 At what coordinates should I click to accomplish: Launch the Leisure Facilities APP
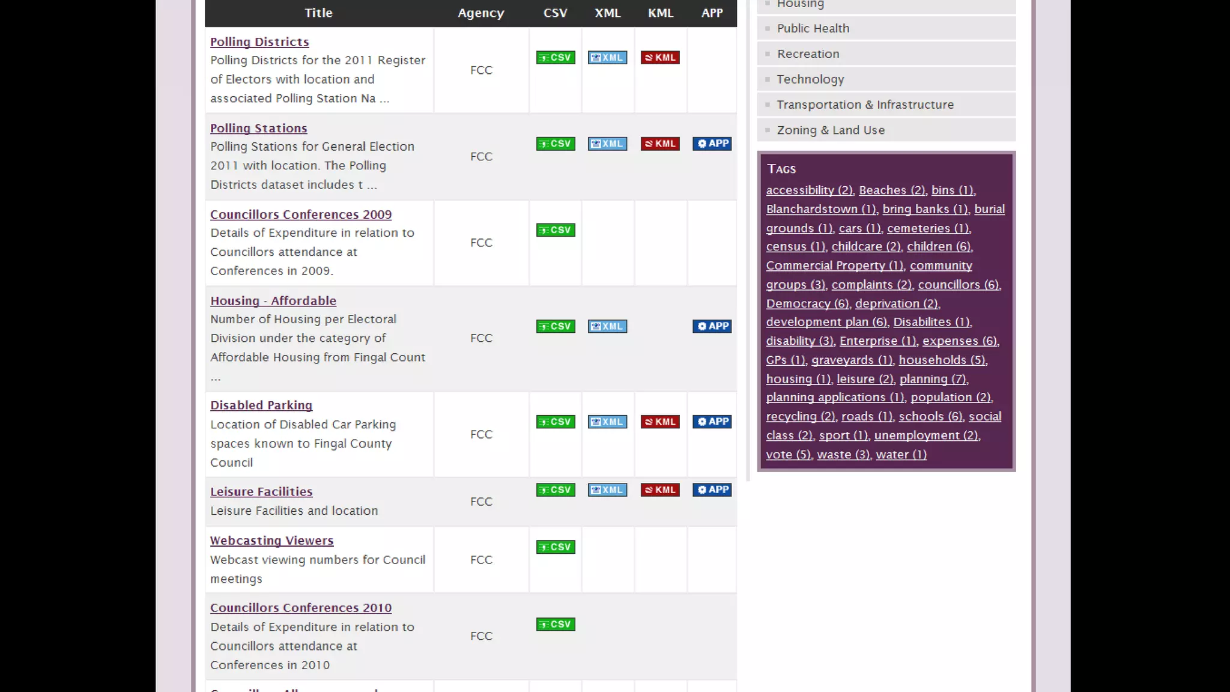pyautogui.click(x=712, y=490)
